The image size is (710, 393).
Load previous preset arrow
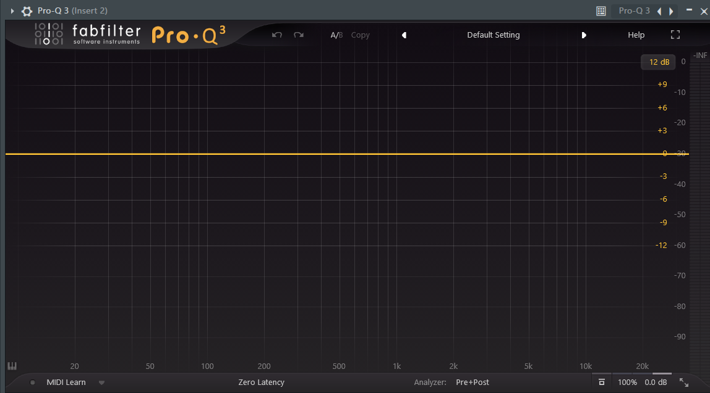[404, 35]
